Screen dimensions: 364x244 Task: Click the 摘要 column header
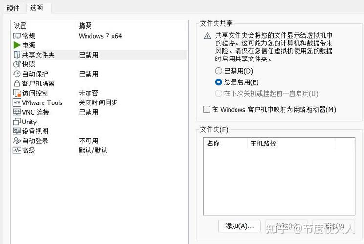131,25
